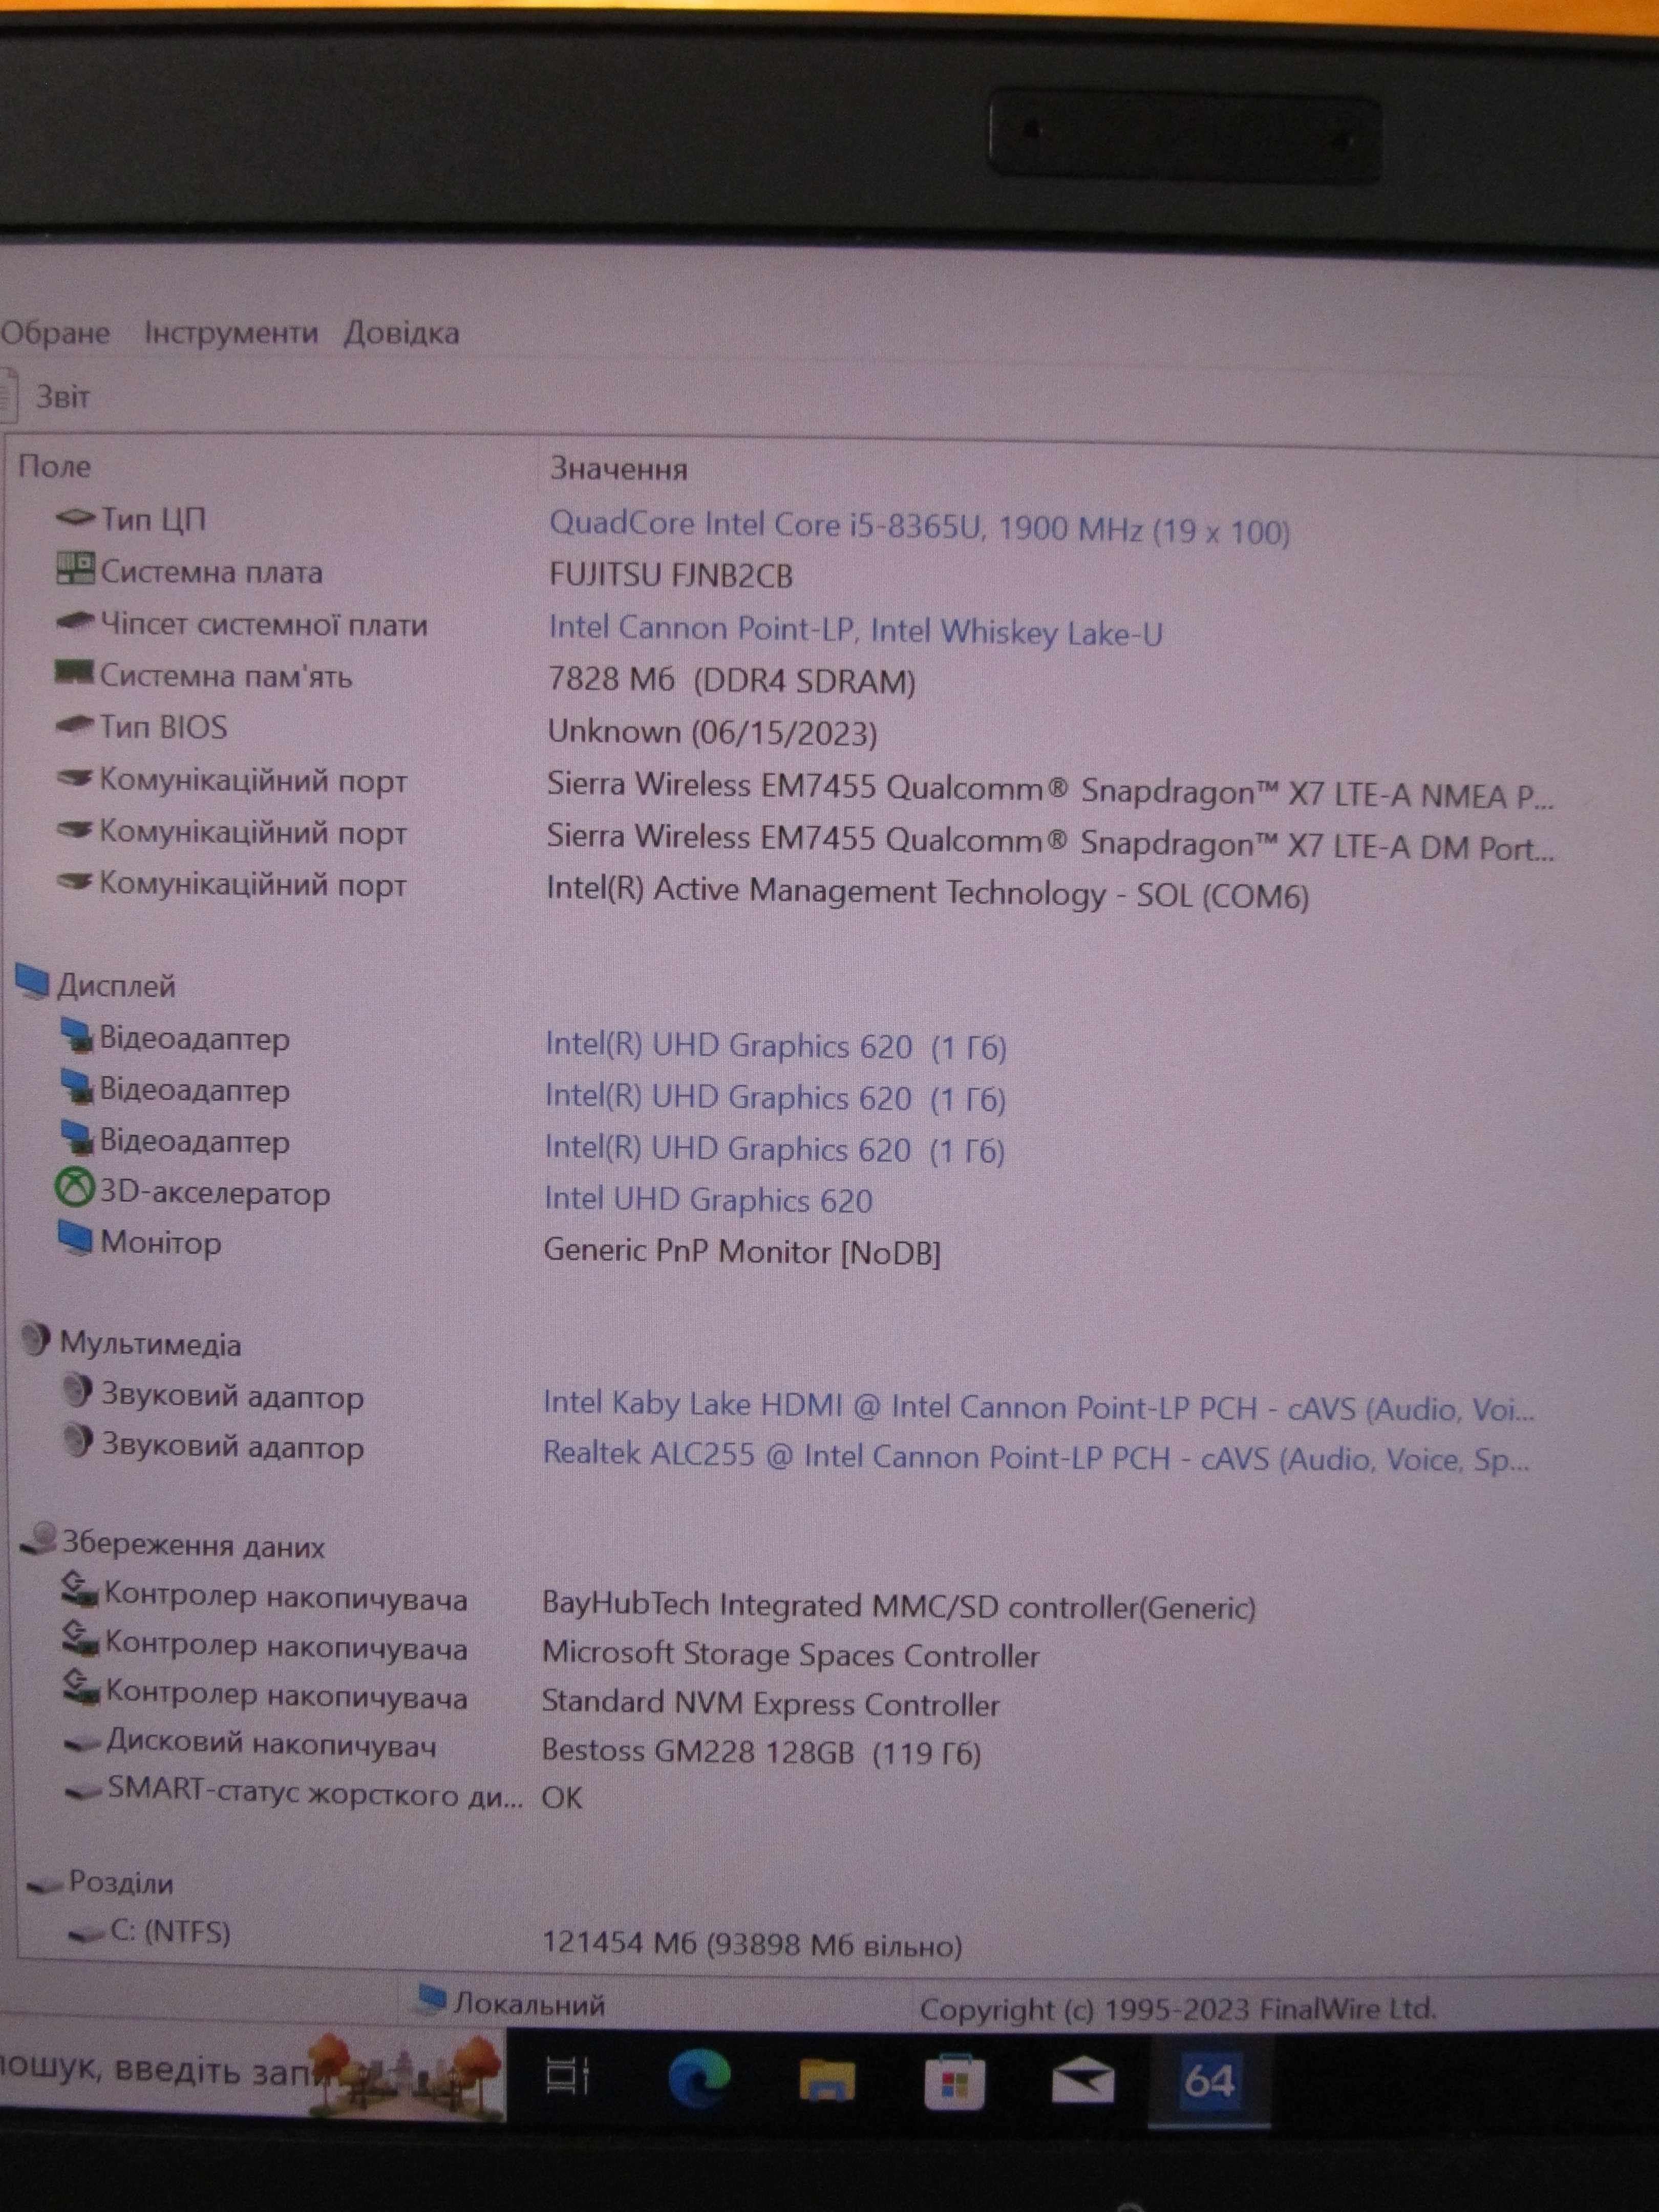This screenshot has height=2212, width=1659.
Task: Select BayHubTech Integrated MMC/SD controller row
Action: [898, 1606]
